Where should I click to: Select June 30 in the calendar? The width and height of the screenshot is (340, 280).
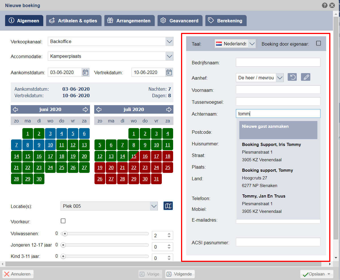pyautogui.click(x=39, y=179)
